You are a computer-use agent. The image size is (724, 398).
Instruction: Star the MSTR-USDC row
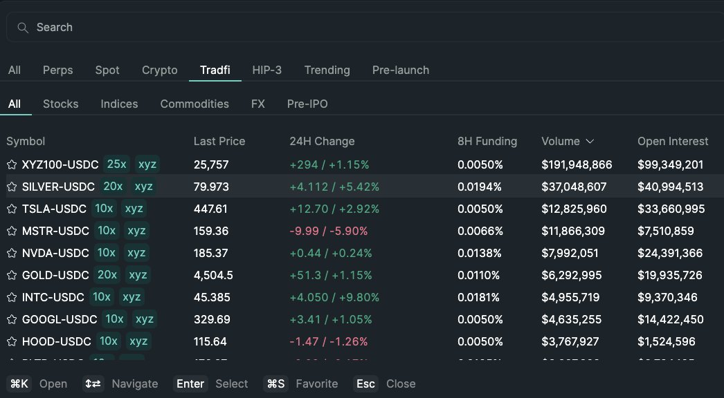tap(12, 231)
